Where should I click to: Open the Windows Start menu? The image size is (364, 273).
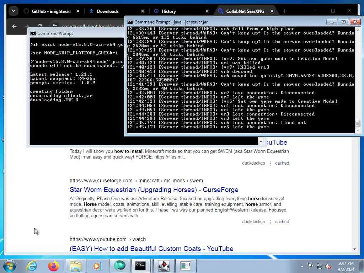(x=9, y=266)
